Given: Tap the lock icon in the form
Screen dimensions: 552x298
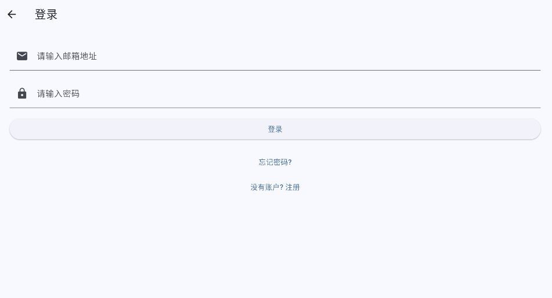Looking at the screenshot, I should 22,93.
